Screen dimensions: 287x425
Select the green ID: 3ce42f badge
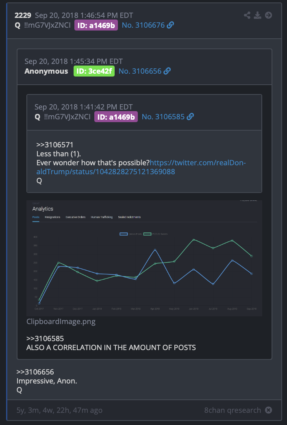tap(94, 71)
